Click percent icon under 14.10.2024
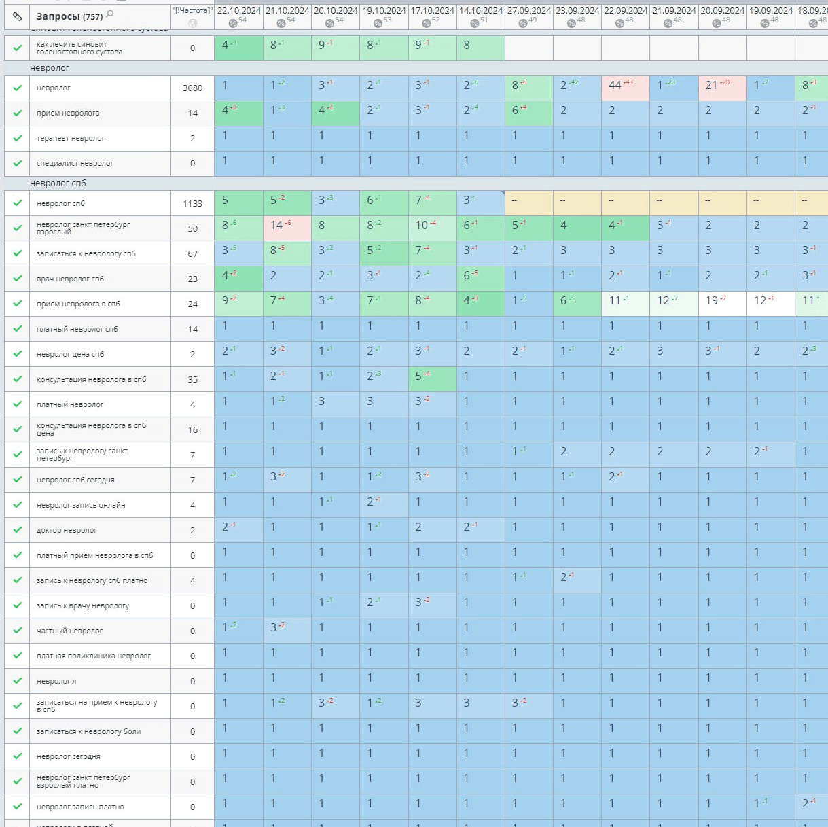Image resolution: width=828 pixels, height=827 pixels. pyautogui.click(x=475, y=23)
